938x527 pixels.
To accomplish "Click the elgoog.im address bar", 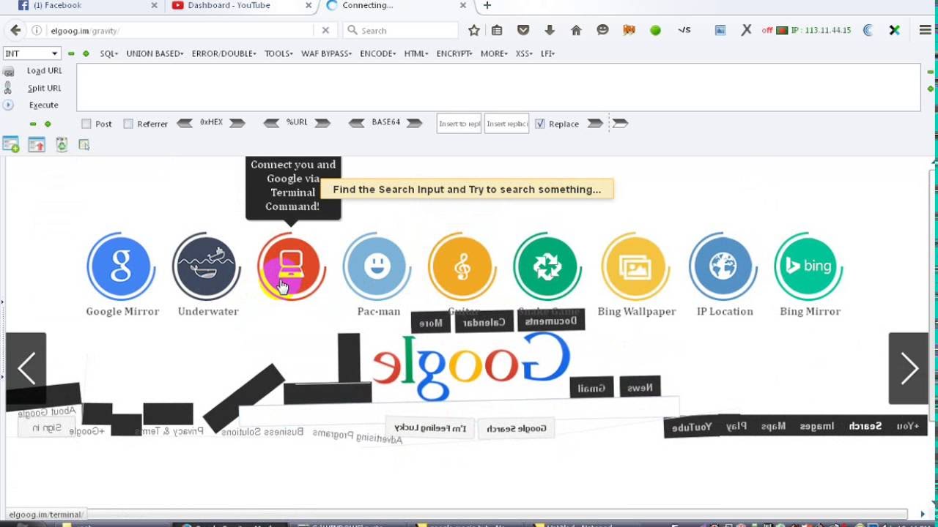I will [x=180, y=30].
